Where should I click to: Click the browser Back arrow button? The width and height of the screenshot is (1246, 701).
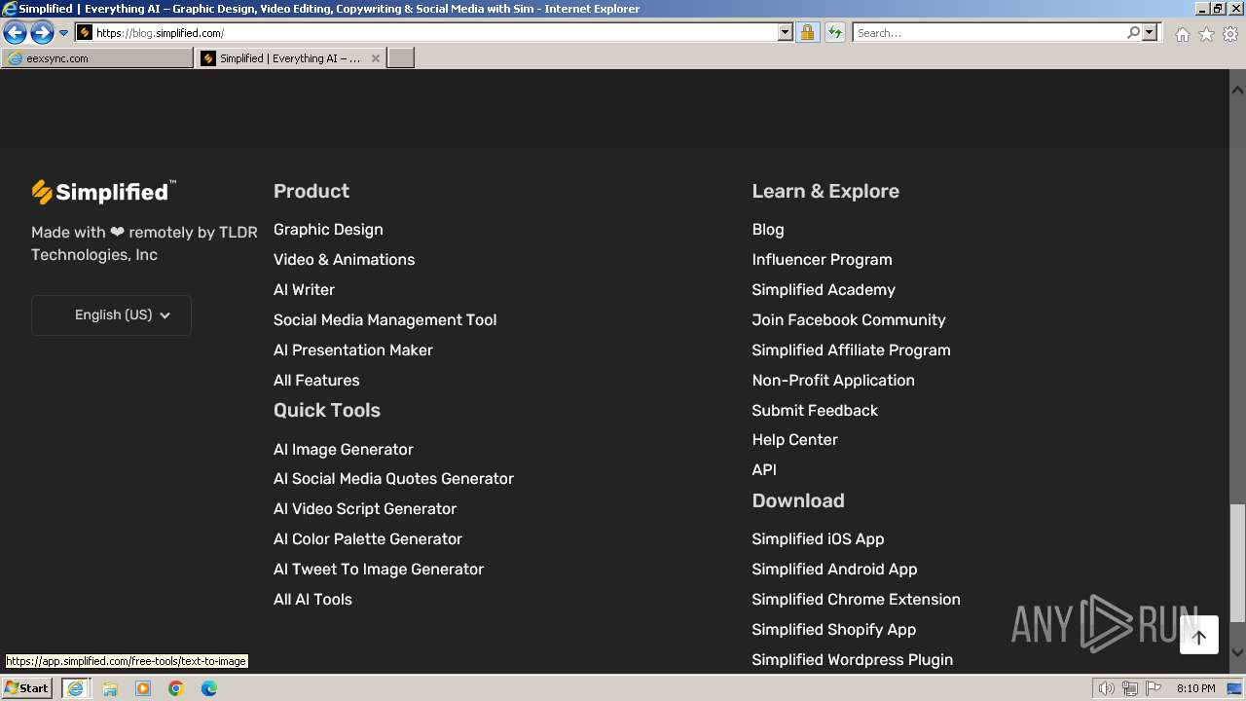click(x=15, y=33)
